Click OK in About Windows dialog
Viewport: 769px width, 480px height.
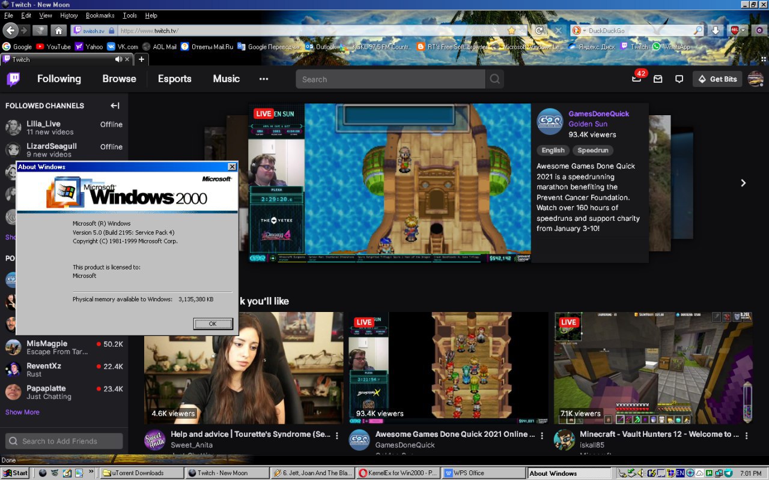click(213, 323)
